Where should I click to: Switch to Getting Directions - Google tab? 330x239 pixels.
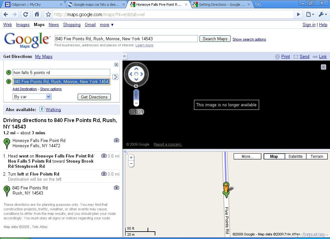(x=221, y=5)
